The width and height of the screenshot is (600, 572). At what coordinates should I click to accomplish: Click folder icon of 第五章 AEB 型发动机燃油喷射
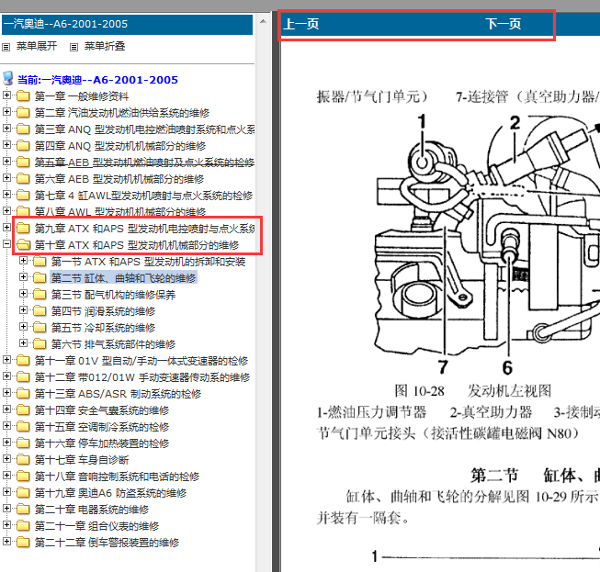pyautogui.click(x=23, y=163)
